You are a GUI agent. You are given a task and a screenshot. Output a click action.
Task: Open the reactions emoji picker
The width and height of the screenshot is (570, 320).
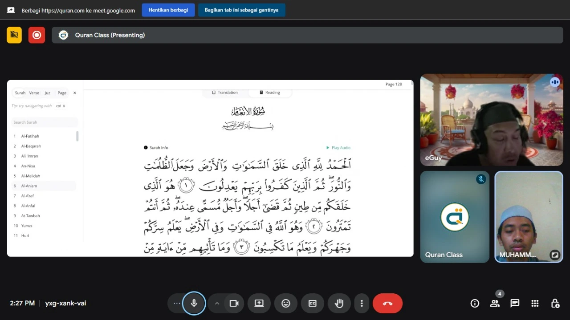coord(285,303)
